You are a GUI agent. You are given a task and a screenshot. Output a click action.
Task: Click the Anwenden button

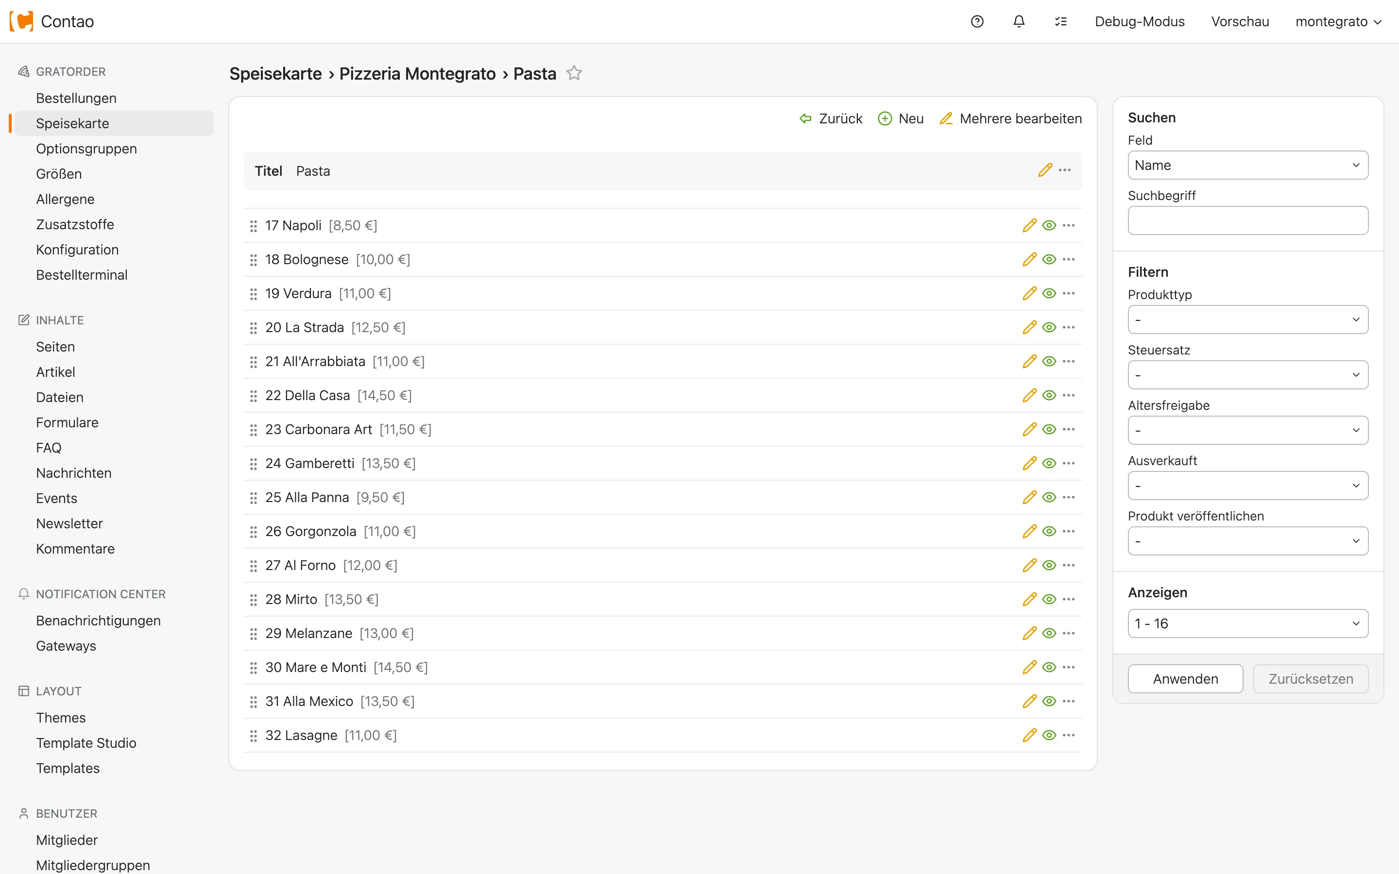point(1185,679)
